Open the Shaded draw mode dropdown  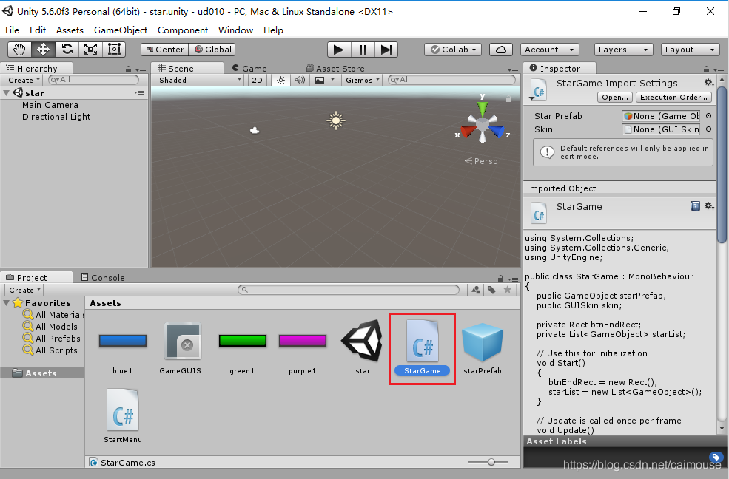coord(200,81)
